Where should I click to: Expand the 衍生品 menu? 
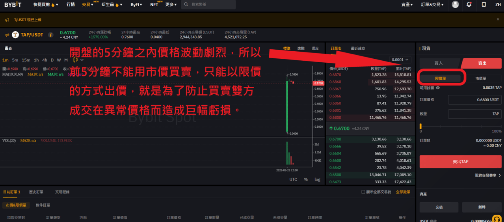pyautogui.click(x=112, y=5)
